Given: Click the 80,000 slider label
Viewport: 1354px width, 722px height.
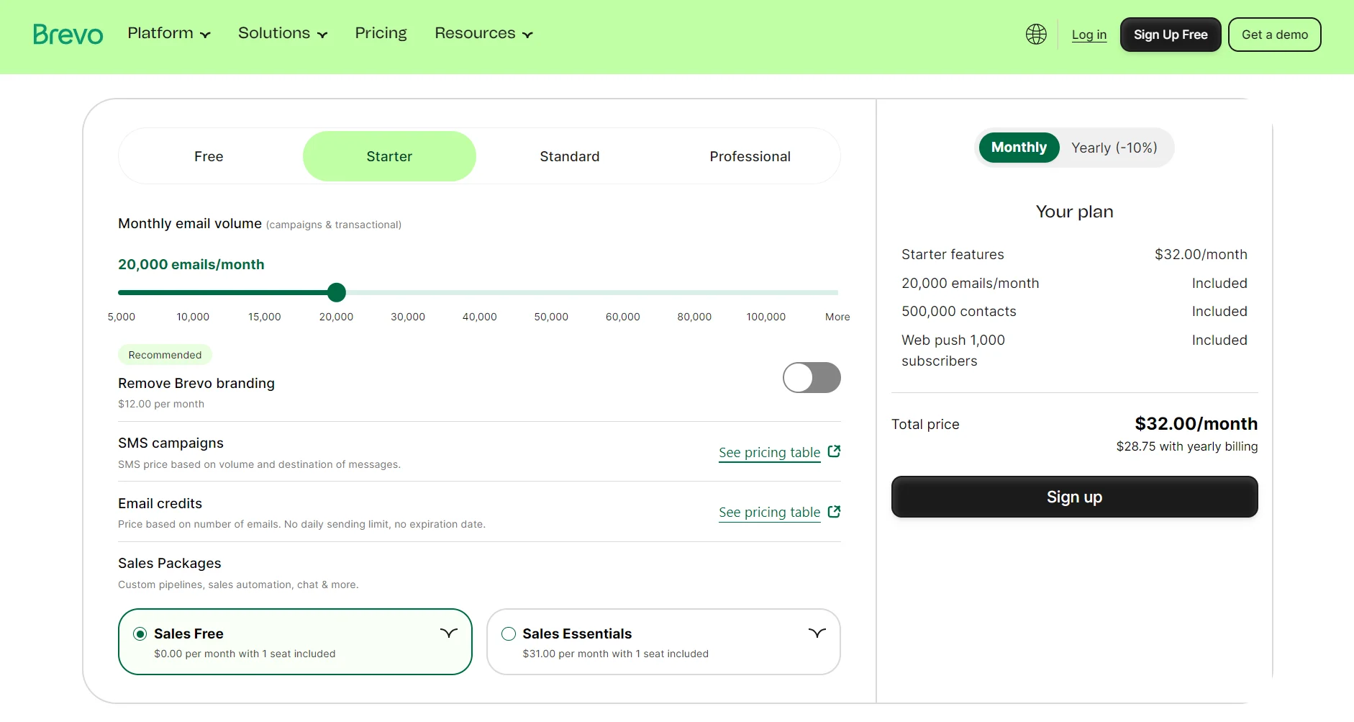Looking at the screenshot, I should click(x=694, y=317).
